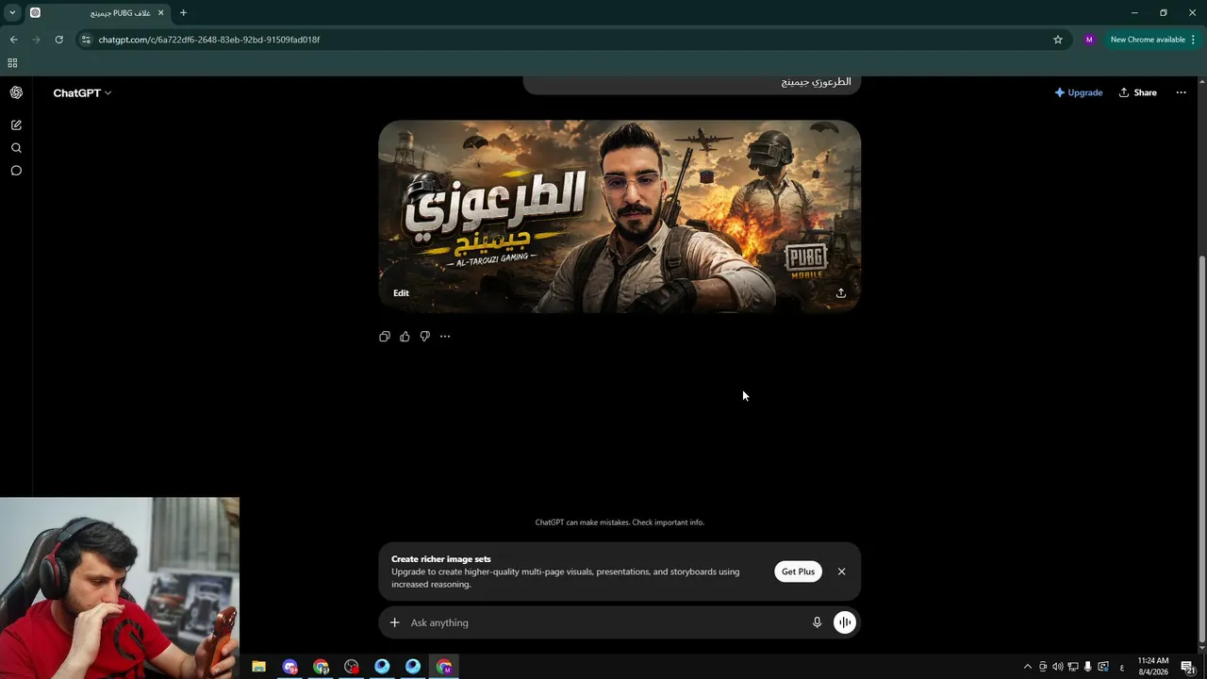The image size is (1207, 679).
Task: Launch voice mode from the composer
Action: 845,622
